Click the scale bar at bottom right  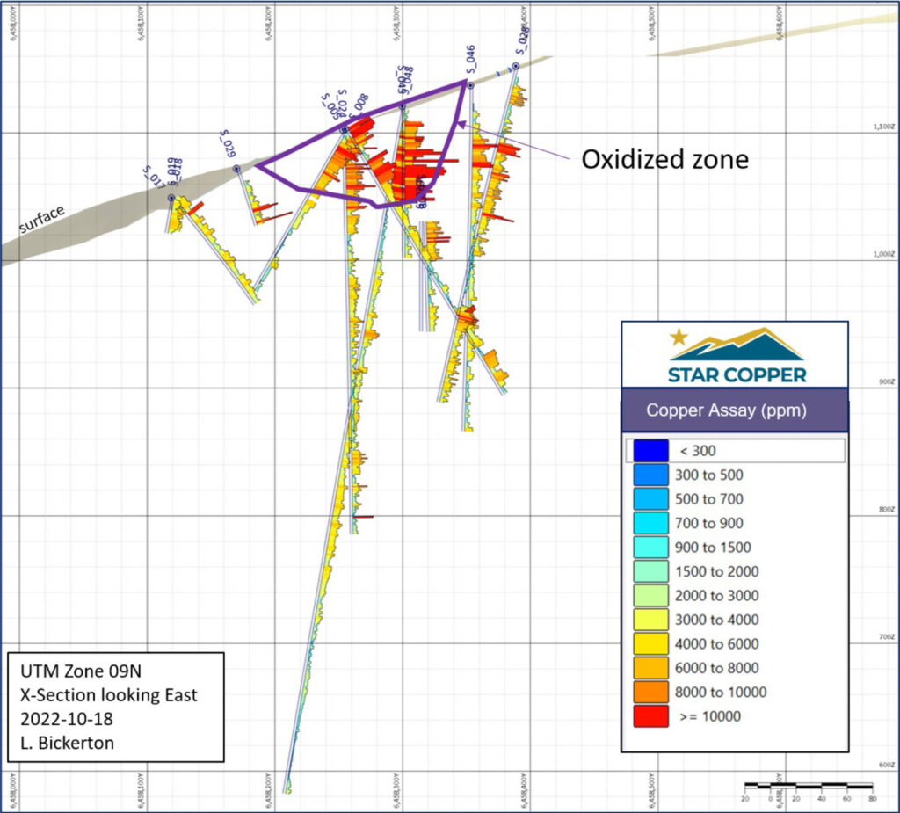(x=808, y=785)
